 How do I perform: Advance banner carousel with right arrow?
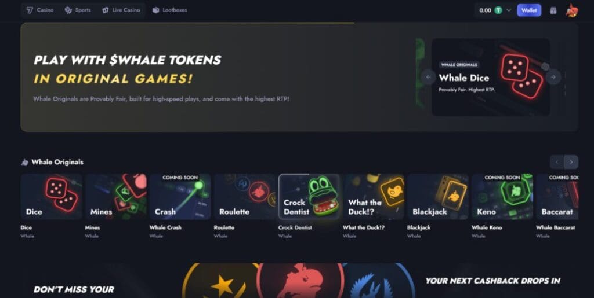coord(553,77)
